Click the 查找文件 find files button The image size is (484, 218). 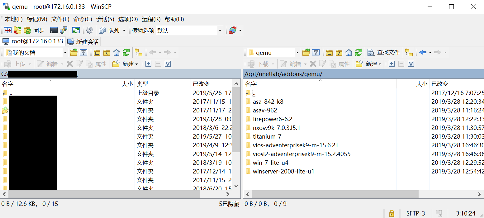[384, 52]
